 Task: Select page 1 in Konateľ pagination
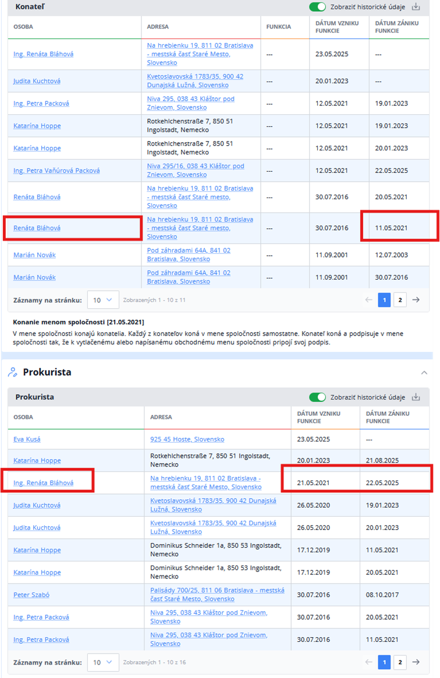coord(384,299)
